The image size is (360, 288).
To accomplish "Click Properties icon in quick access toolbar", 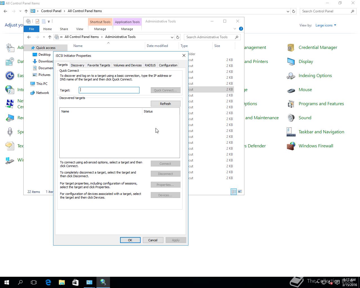I will click(37, 21).
